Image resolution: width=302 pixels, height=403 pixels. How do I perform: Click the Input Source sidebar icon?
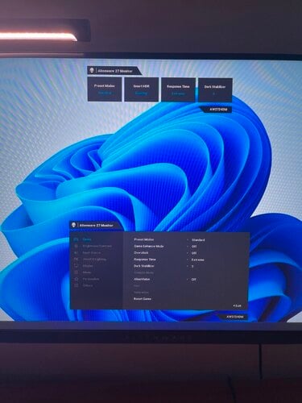pos(77,252)
